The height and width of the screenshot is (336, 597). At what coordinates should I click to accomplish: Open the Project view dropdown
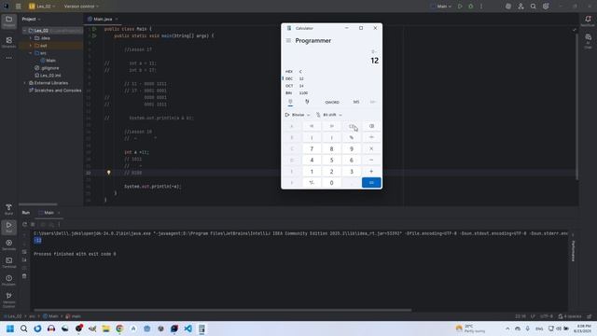pyautogui.click(x=31, y=19)
